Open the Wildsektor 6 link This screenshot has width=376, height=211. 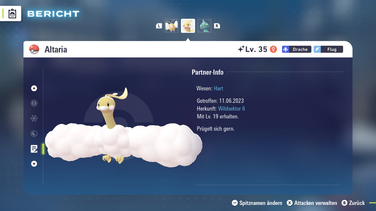point(232,108)
